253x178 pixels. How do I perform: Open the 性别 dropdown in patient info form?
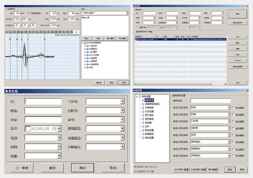click(59, 138)
